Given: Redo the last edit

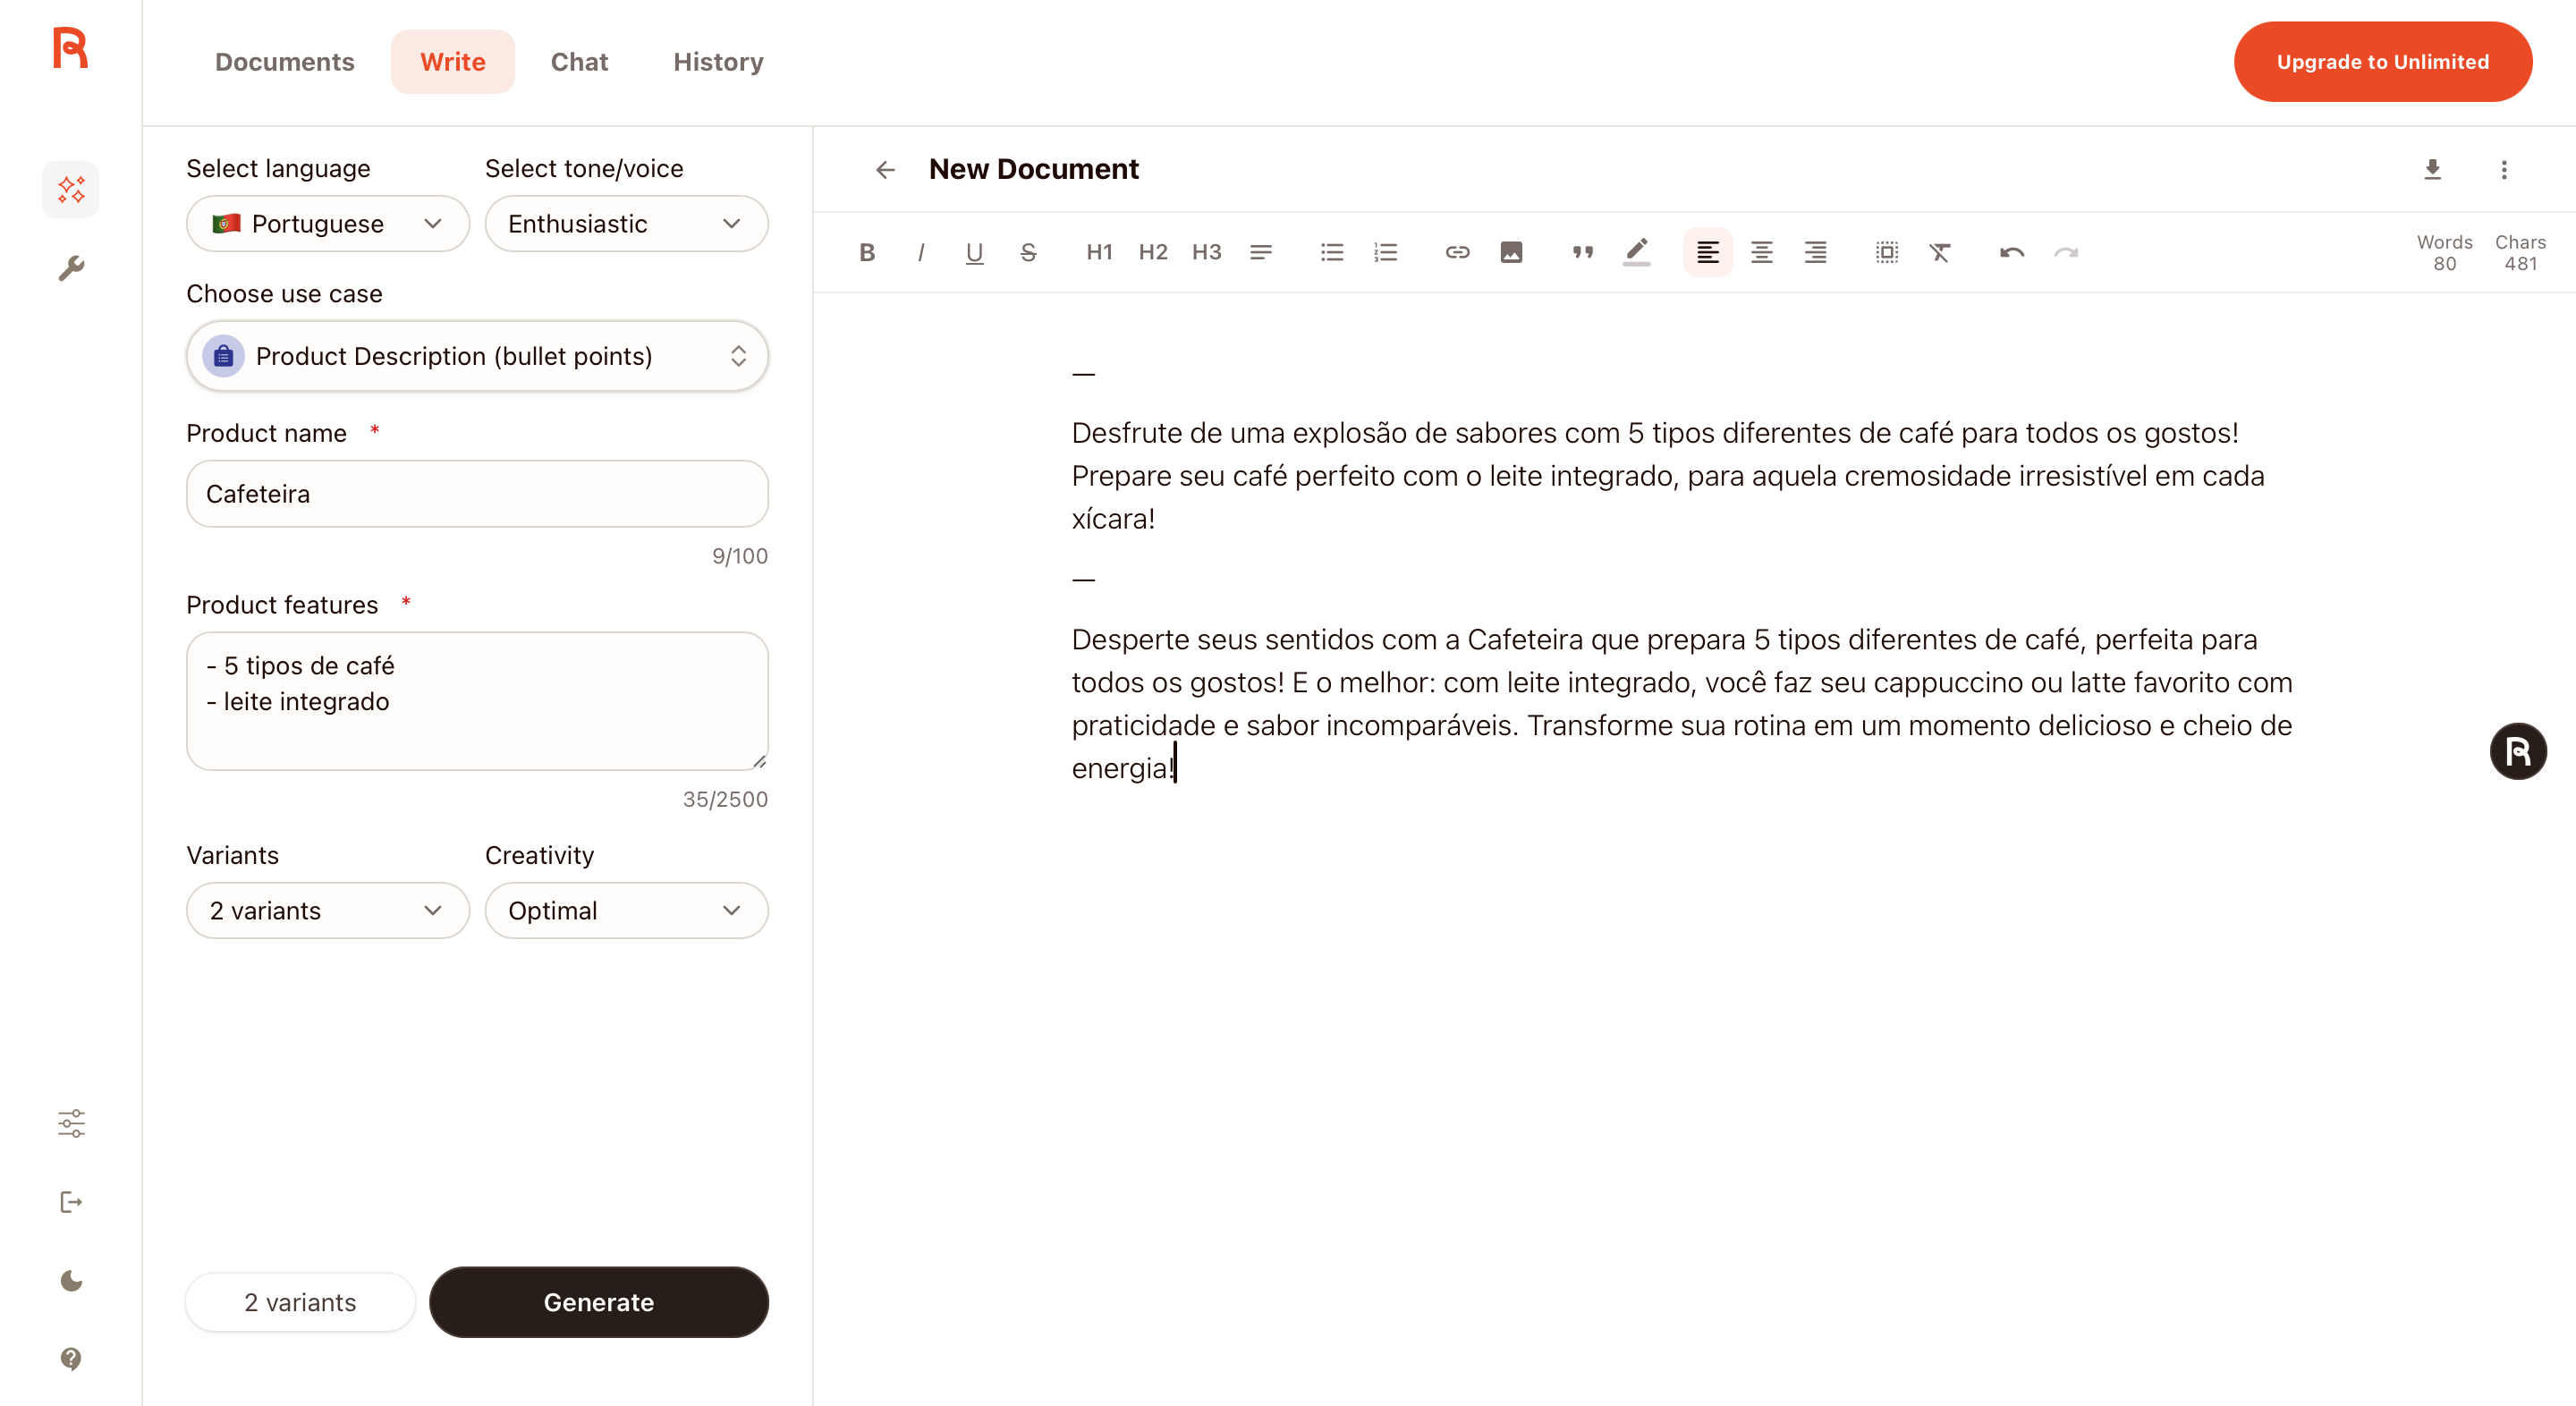Looking at the screenshot, I should pos(2066,253).
